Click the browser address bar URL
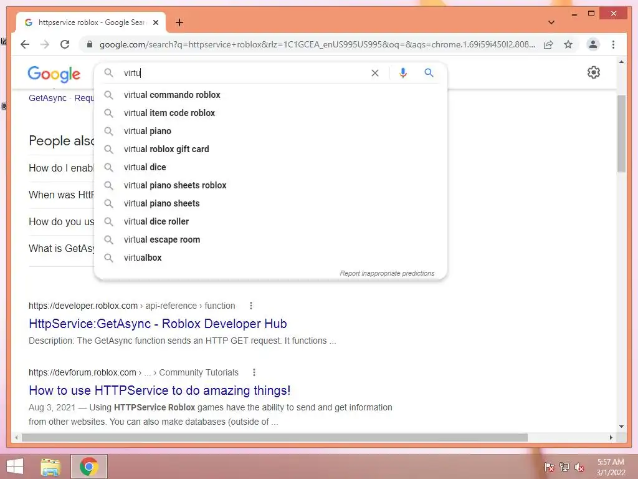The image size is (638, 479). (317, 44)
